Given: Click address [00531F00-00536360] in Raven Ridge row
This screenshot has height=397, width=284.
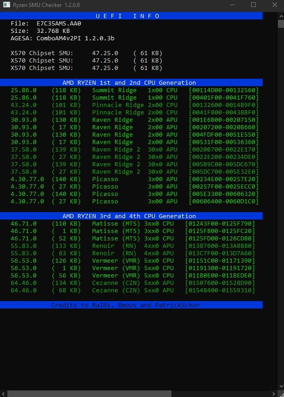Looking at the screenshot, I should pyautogui.click(x=224, y=142).
